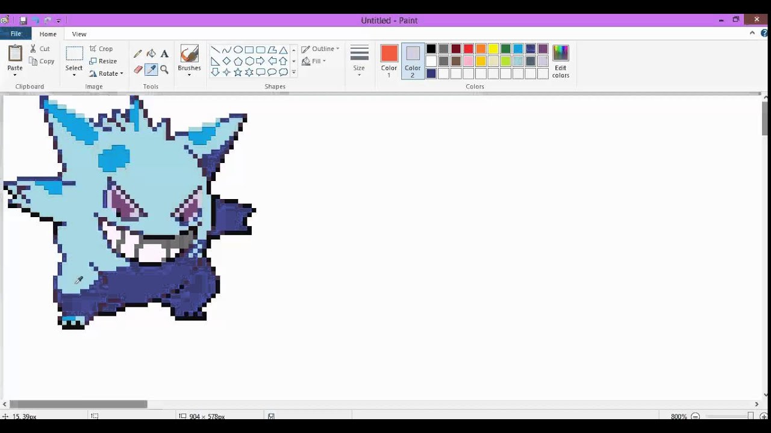
Task: Click Edit colors button
Action: (561, 61)
